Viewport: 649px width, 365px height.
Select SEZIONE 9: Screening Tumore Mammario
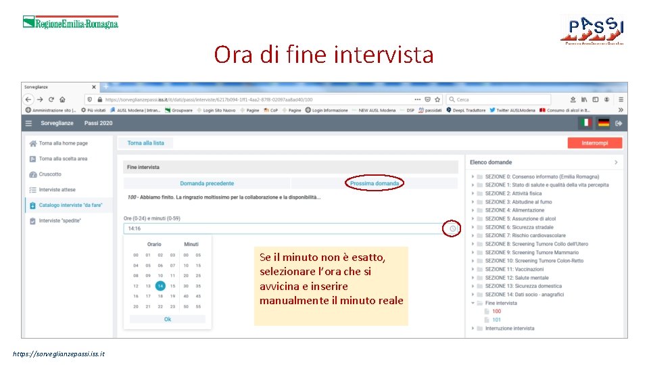pos(532,252)
